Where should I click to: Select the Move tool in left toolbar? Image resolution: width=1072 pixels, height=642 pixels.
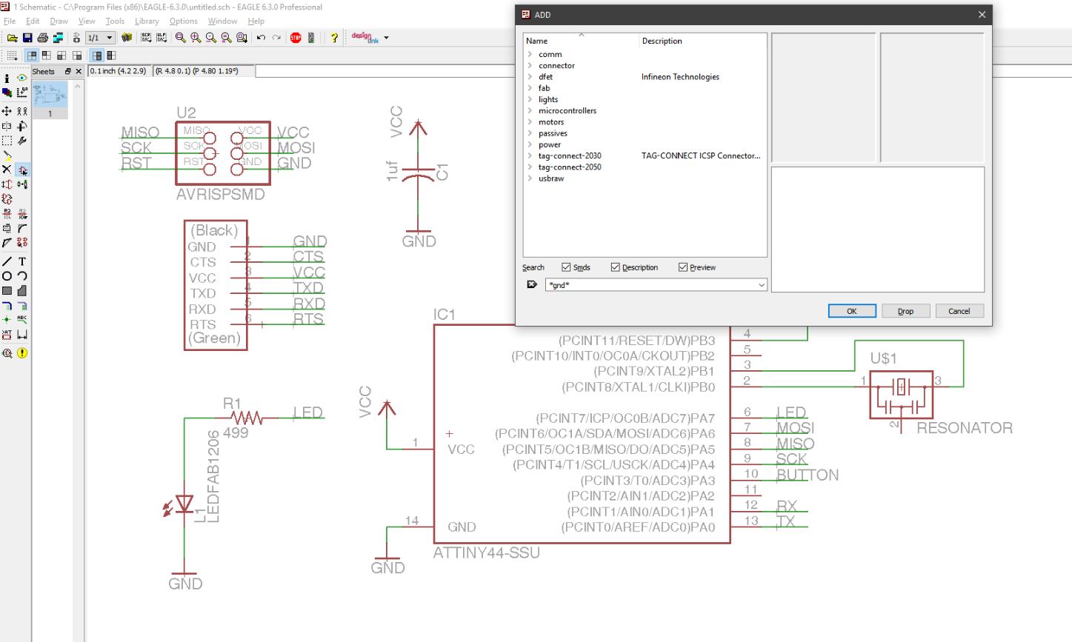[7, 111]
